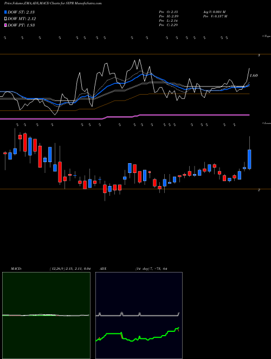Click the price axis label '3'
Screen dimensions: 271x359
click(259, 55)
